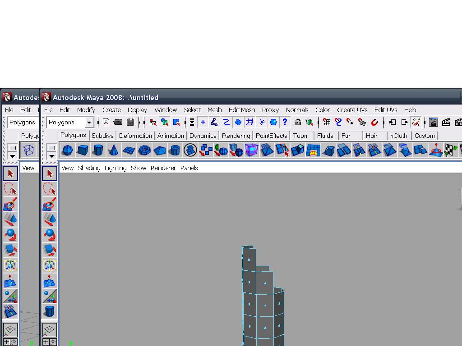This screenshot has height=346, width=462.
Task: Click the front Maya window title bar
Action: 250,97
